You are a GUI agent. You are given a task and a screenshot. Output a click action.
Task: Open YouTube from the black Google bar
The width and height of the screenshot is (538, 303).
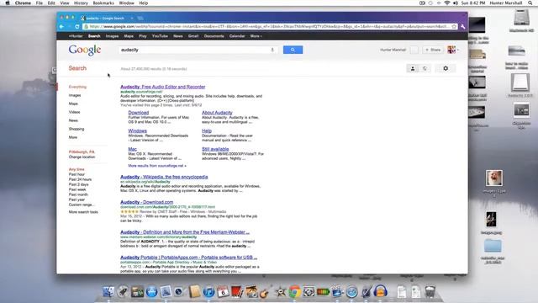pos(160,36)
